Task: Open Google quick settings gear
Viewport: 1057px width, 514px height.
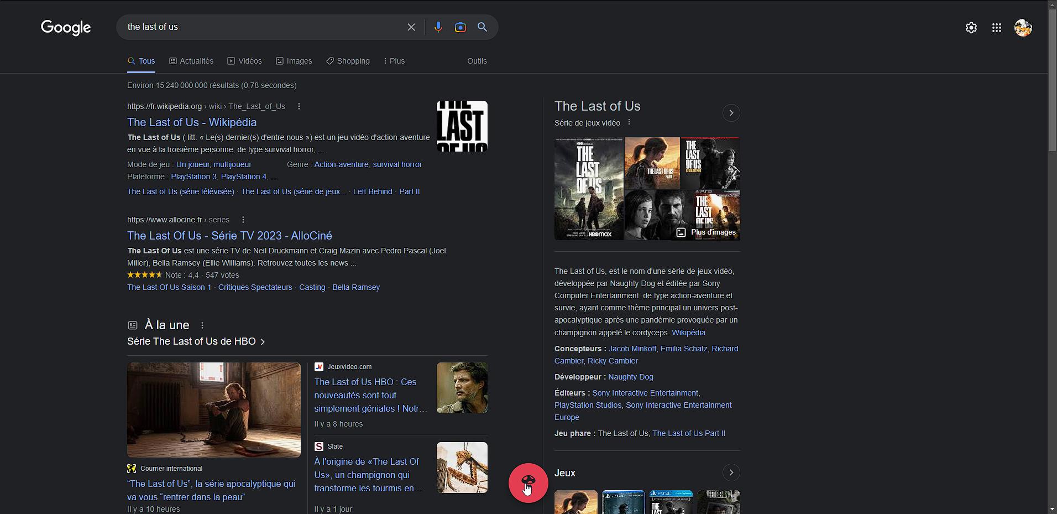Action: coord(971,27)
